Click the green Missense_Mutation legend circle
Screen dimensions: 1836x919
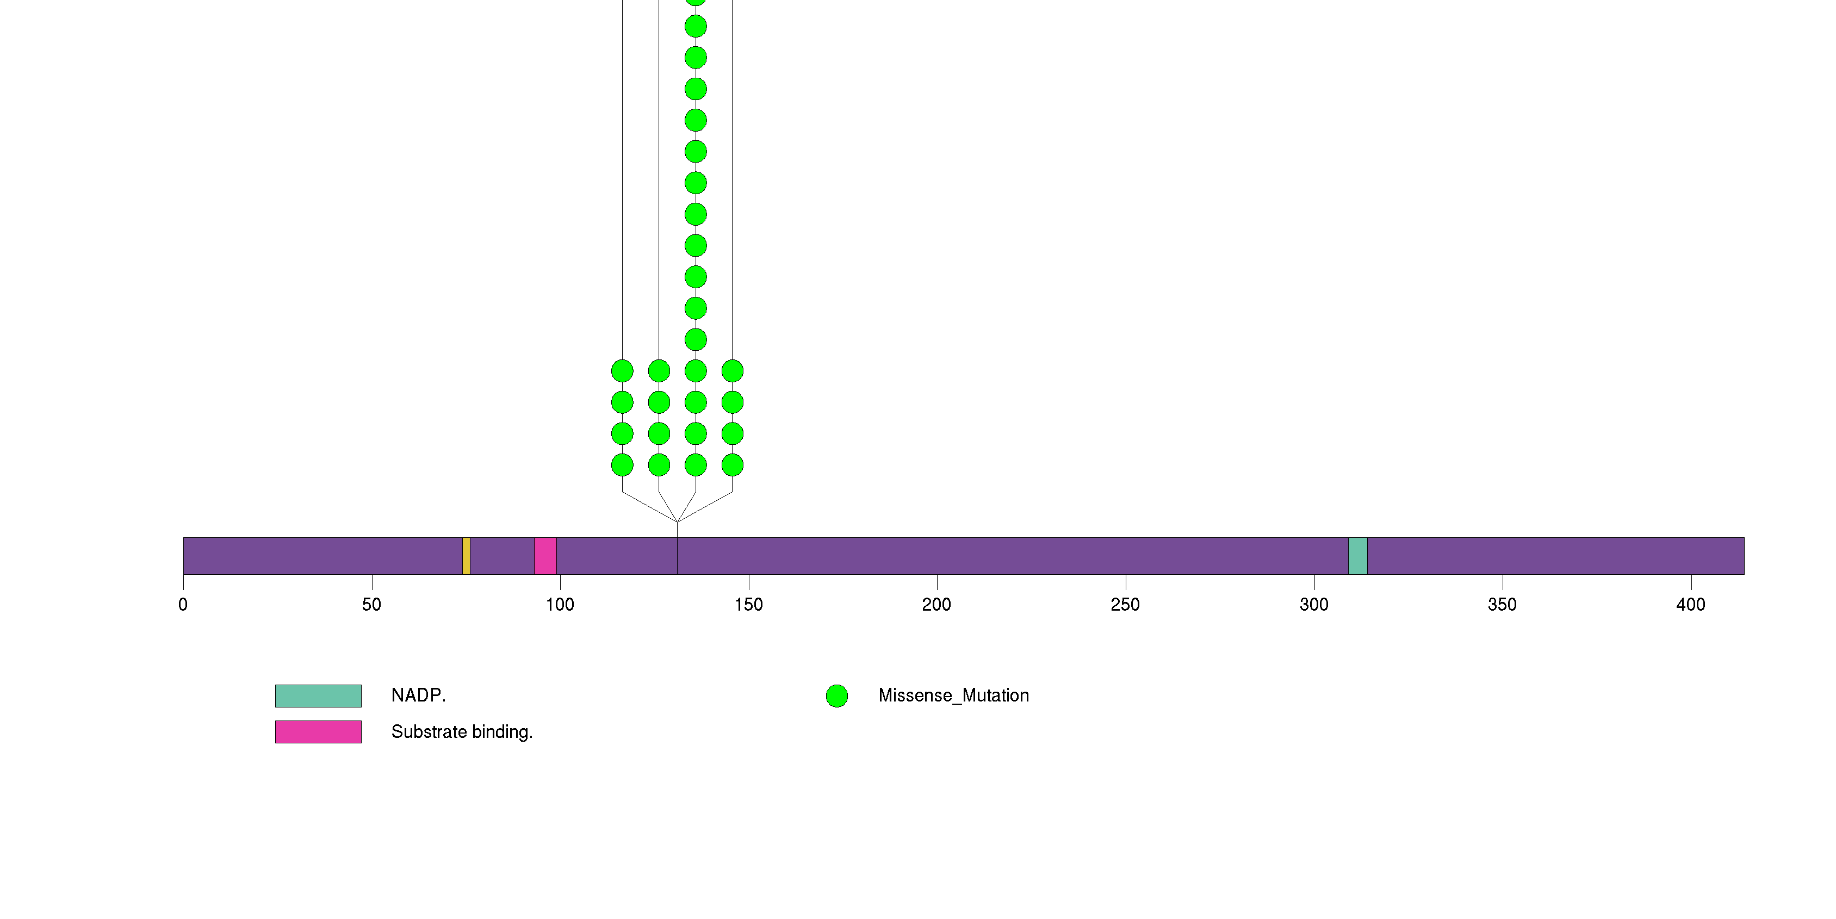837,696
